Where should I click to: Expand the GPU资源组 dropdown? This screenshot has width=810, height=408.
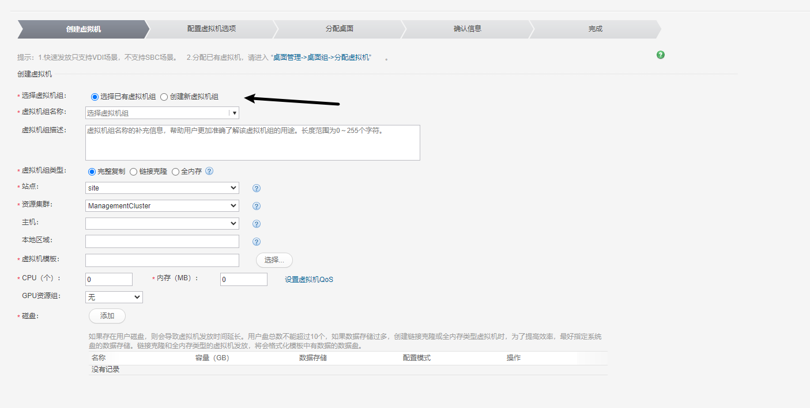[114, 297]
